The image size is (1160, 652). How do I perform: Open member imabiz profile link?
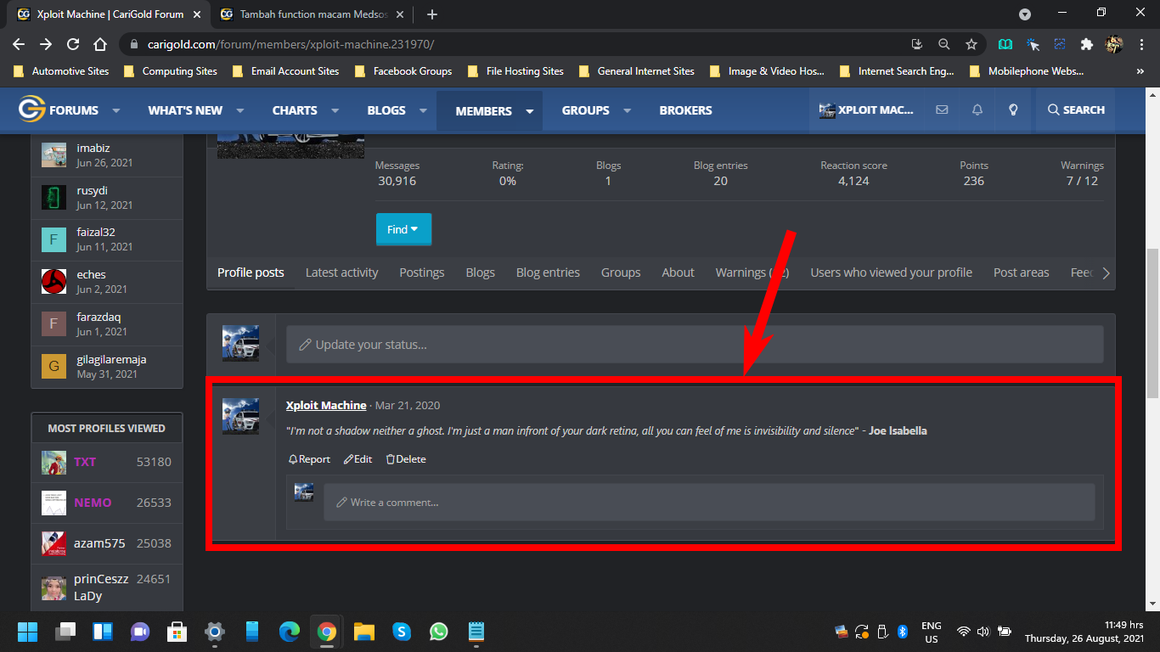click(x=94, y=148)
